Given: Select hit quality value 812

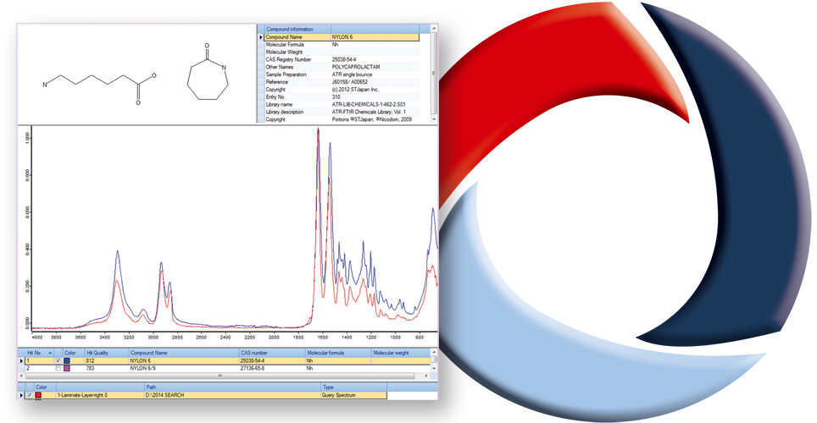Looking at the screenshot, I should tap(90, 360).
